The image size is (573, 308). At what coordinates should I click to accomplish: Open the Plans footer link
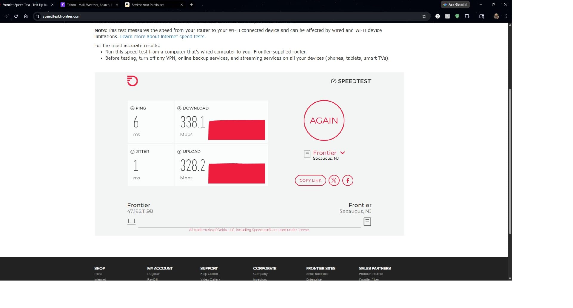[98, 274]
